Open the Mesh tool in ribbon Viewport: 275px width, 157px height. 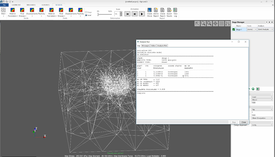pos(3,12)
